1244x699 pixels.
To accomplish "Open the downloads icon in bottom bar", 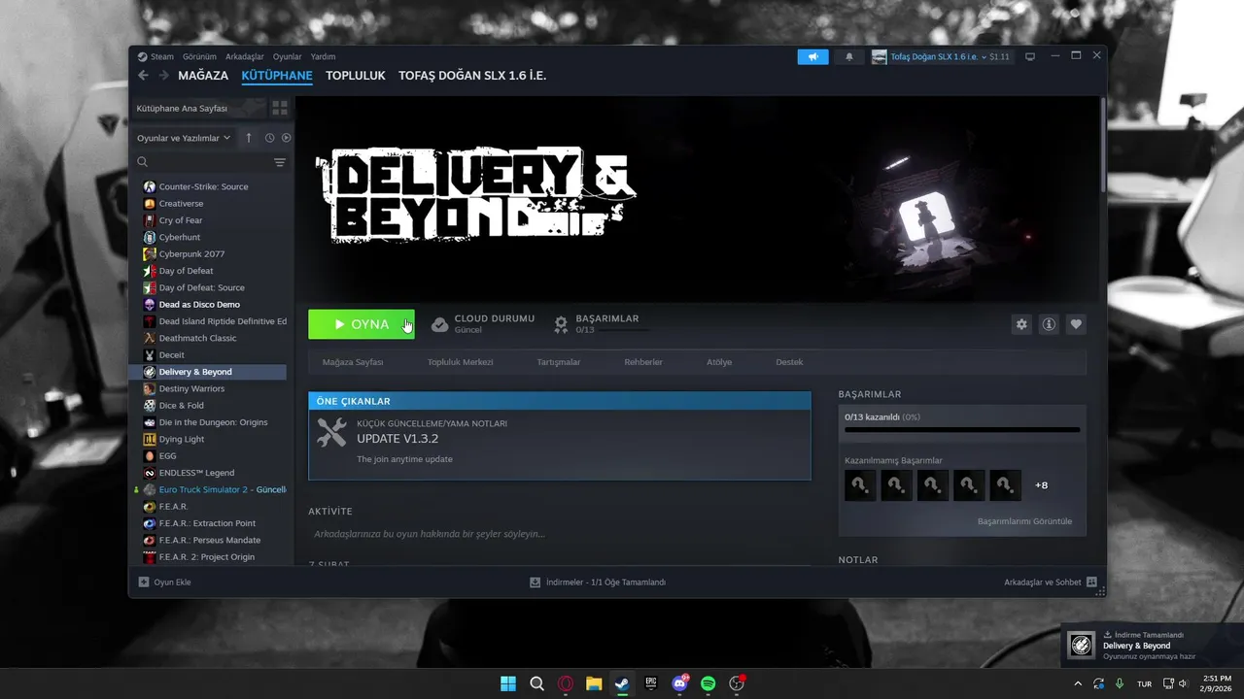I will (535, 582).
